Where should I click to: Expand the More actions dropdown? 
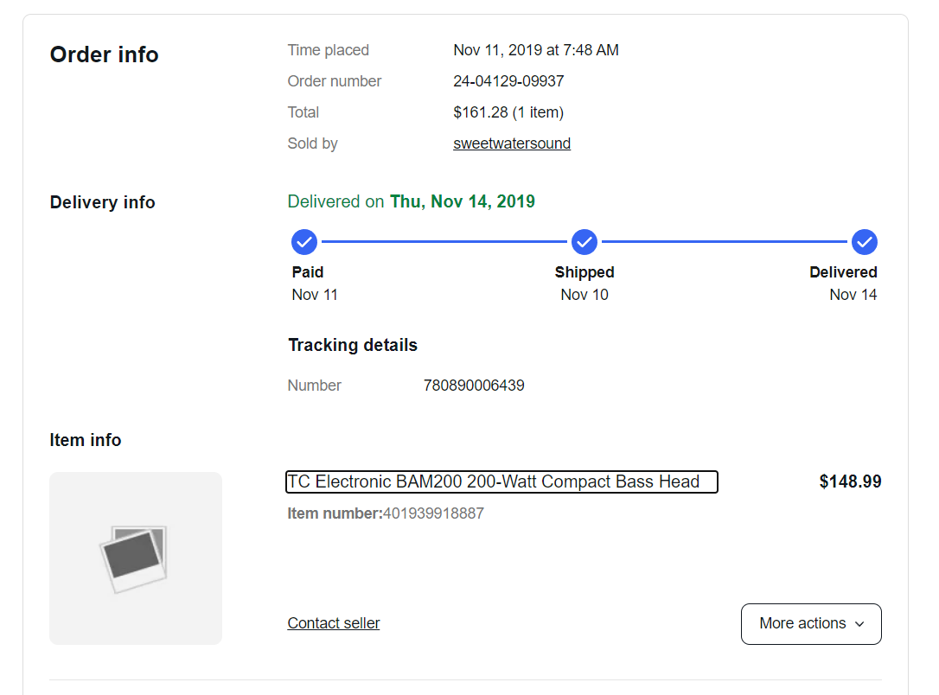click(811, 624)
